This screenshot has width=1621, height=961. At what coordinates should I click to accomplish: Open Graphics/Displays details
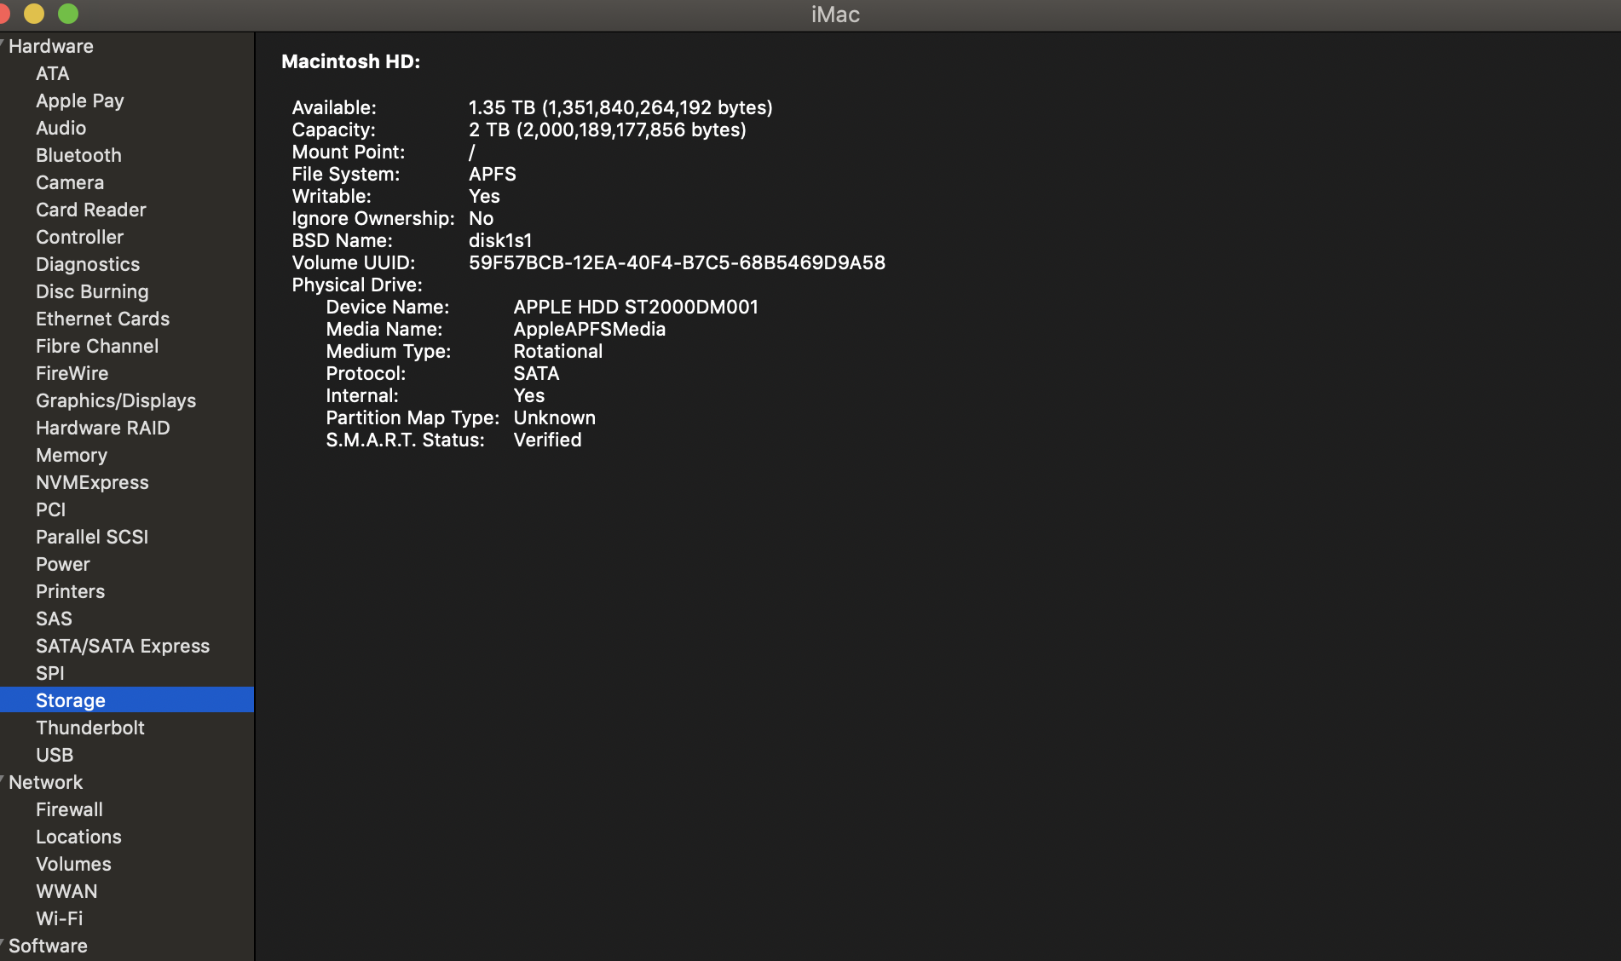[116, 400]
